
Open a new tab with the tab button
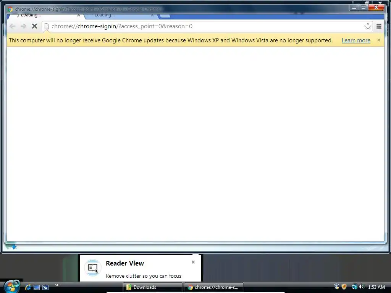click(165, 16)
